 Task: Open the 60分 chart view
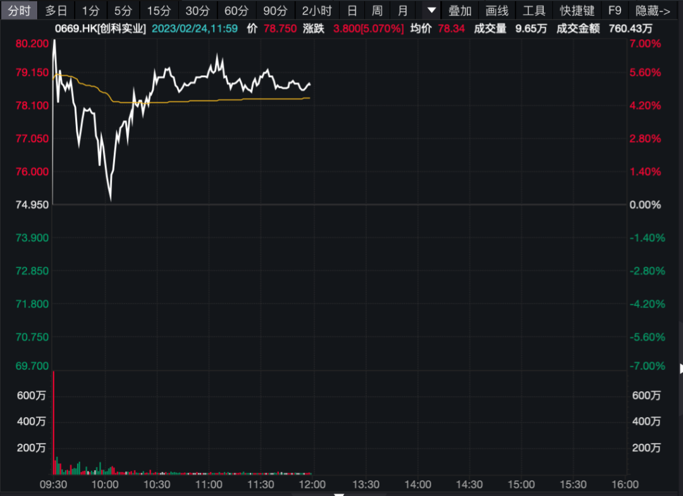237,11
